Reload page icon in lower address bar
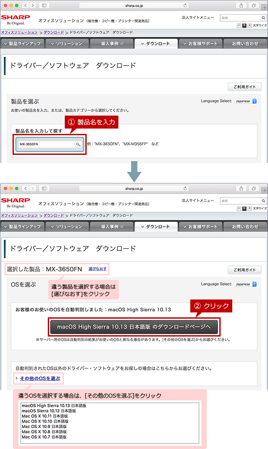This screenshot has width=268, height=449. 185,188
